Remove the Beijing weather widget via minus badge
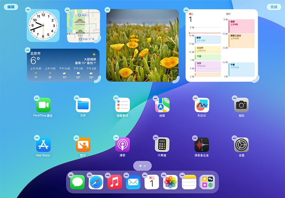Viewport: 285px width, 198px height. point(28,50)
